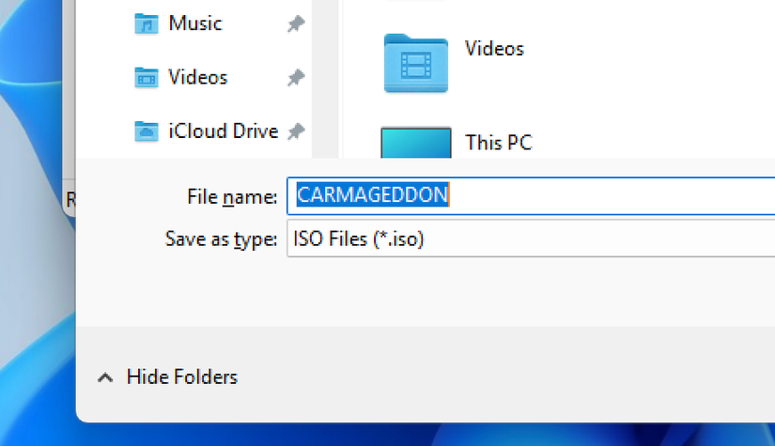
Task: Open the Save as type dropdown
Action: [x=531, y=239]
